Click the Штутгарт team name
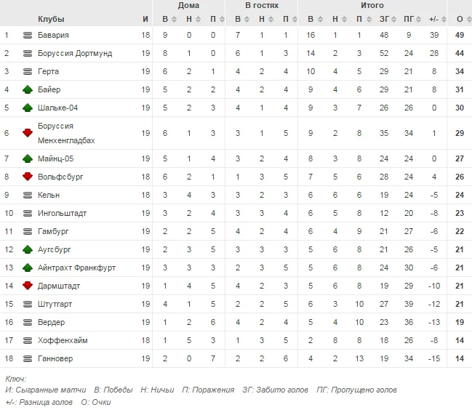 click(55, 304)
